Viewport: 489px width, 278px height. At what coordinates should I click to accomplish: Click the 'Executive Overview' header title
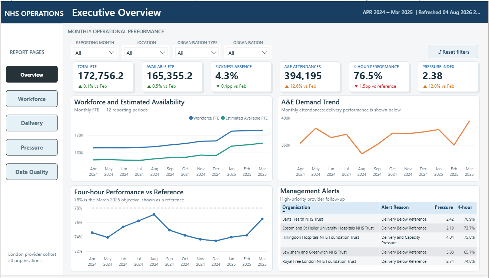(x=116, y=13)
